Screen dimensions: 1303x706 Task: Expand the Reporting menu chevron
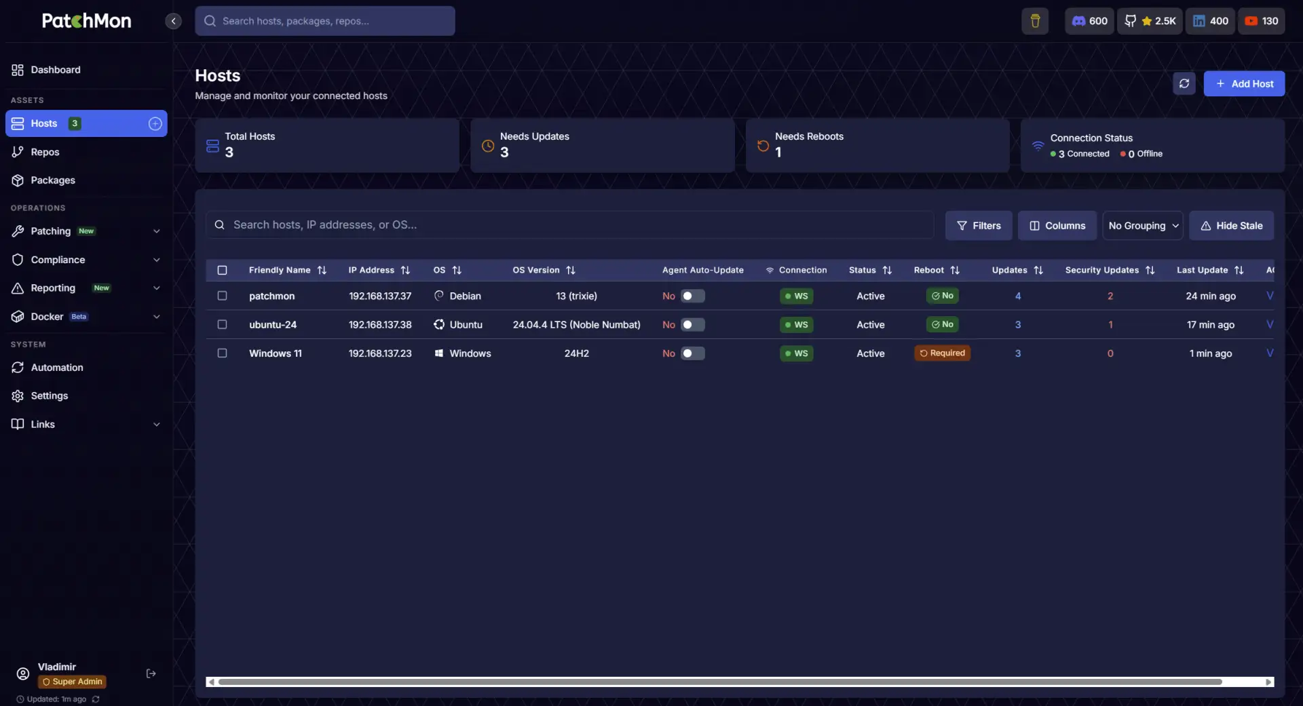click(x=157, y=288)
